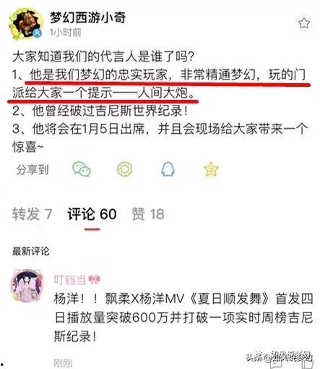Share post to WeChat

[x=82, y=169]
